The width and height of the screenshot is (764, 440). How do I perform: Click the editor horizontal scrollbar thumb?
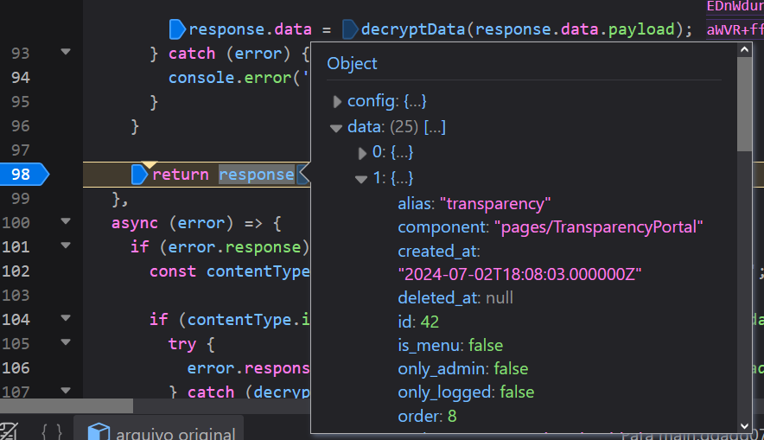tap(67, 405)
